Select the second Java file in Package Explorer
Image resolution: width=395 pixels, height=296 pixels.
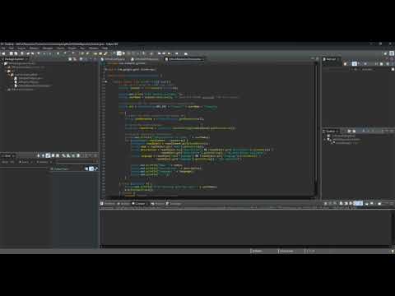[26, 82]
